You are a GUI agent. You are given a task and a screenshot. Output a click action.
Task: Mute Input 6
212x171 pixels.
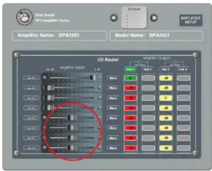coord(113,128)
